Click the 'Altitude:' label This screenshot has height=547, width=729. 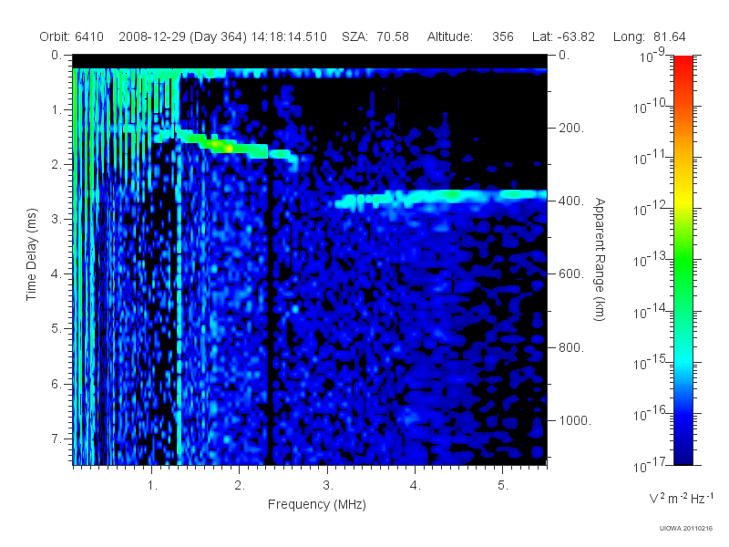tap(450, 36)
